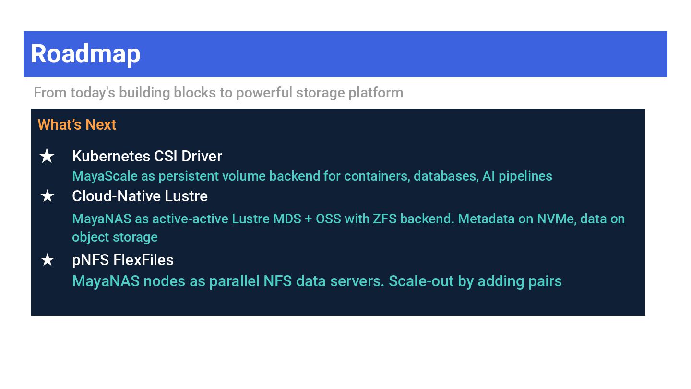This screenshot has width=691, height=389.
Task: Click the Kubernetes CSI Driver heading
Action: point(147,156)
